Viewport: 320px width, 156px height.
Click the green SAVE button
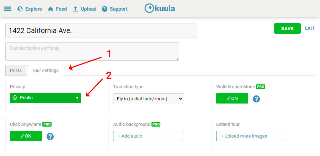[x=287, y=28]
